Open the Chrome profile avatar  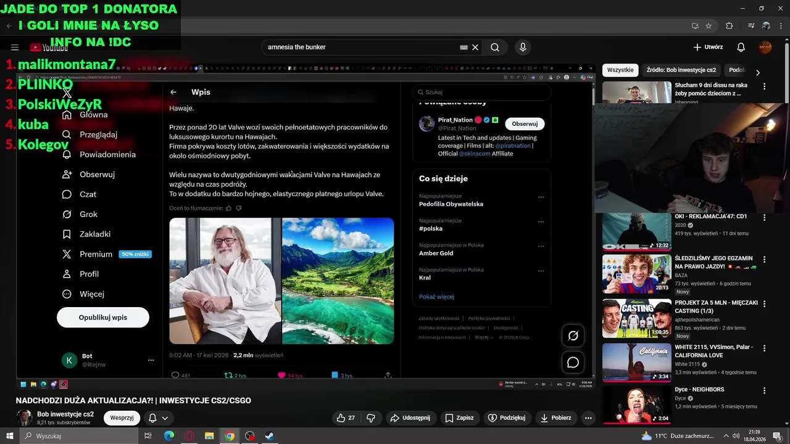click(x=766, y=26)
